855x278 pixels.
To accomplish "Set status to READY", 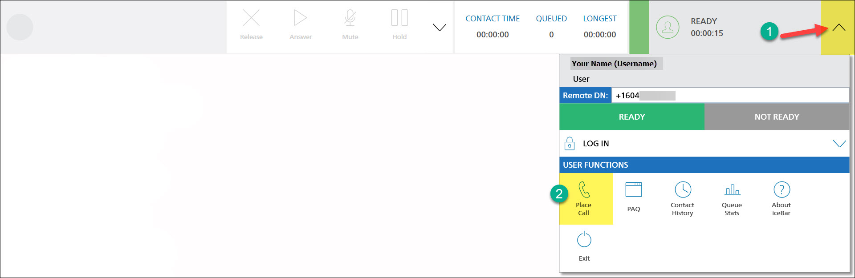I will [x=631, y=117].
